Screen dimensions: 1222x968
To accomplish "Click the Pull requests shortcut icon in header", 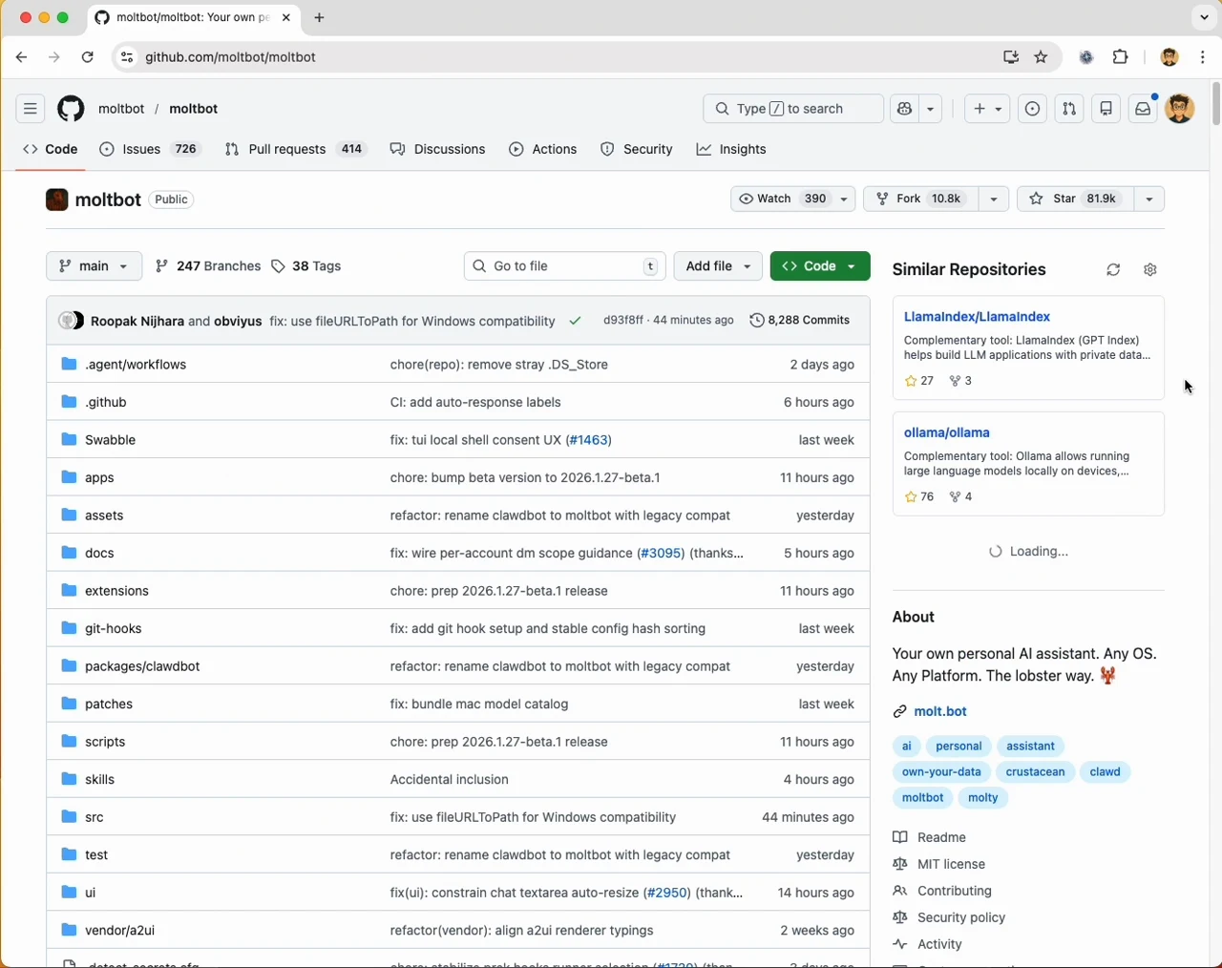I will click(x=1069, y=109).
